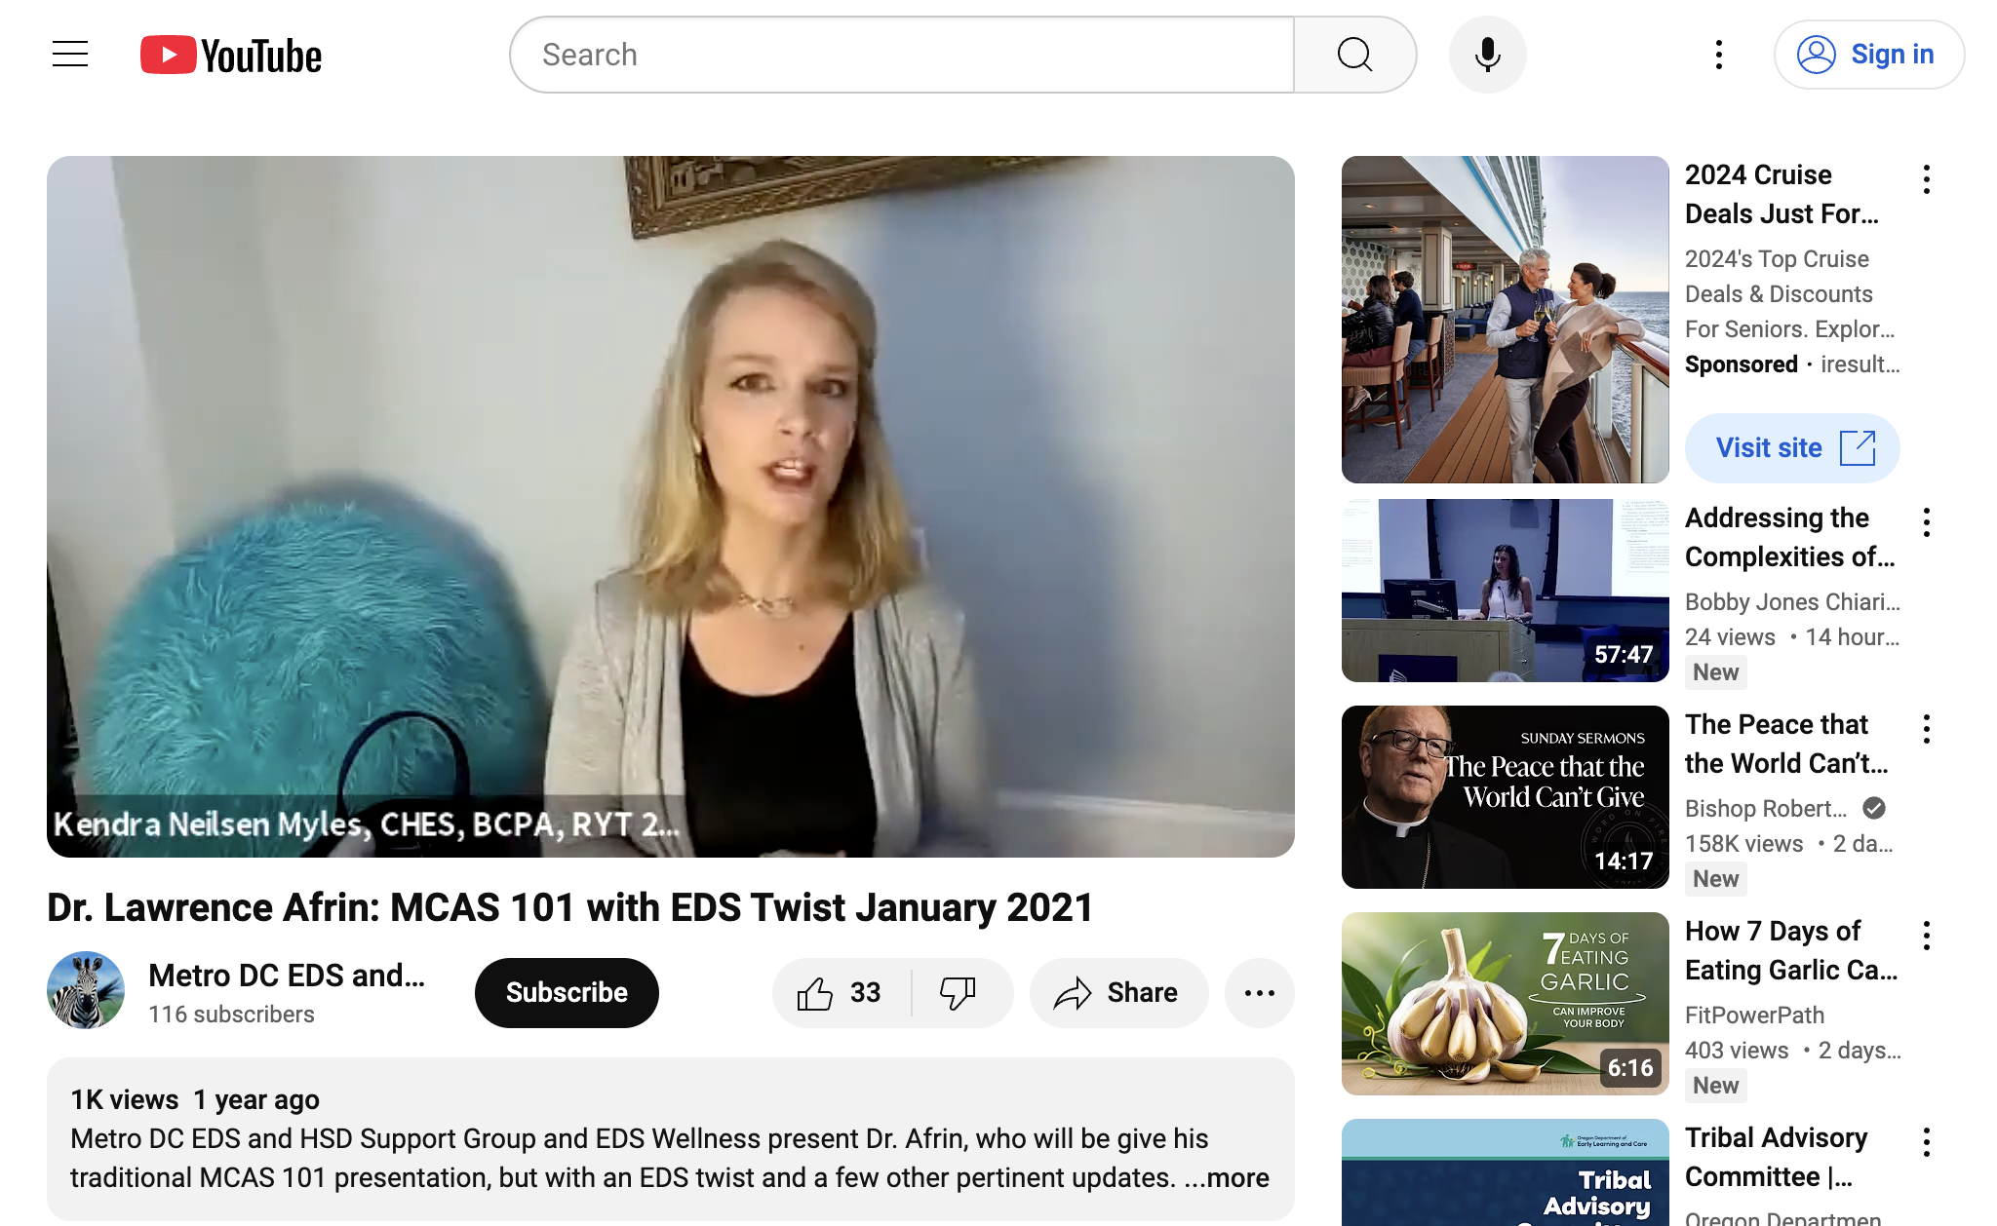1997x1226 pixels.
Task: Open Bishop Robert... channel name
Action: (x=1766, y=809)
